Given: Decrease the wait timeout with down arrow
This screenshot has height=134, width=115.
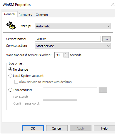Looking at the screenshot, I should (66, 56).
